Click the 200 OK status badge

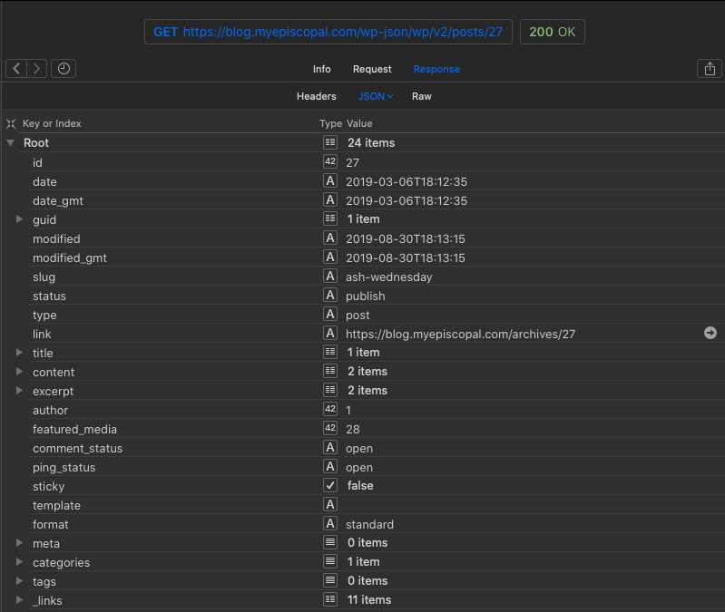[x=553, y=32]
